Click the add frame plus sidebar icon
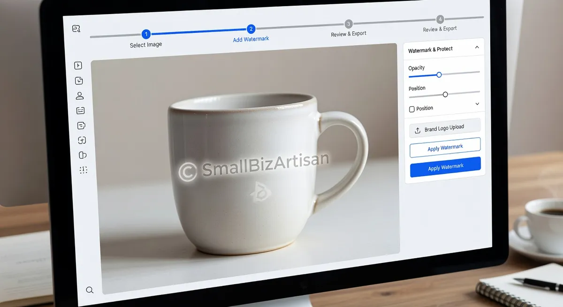Image resolution: width=563 pixels, height=307 pixels. (x=82, y=140)
